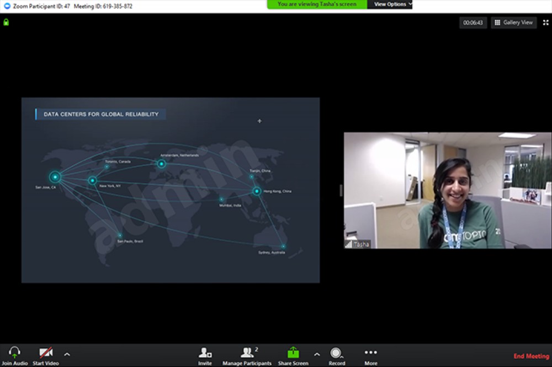Screen dimensions: 552x367
Task: Click the Sao Paulo, Brazil label
Action: click(x=130, y=241)
